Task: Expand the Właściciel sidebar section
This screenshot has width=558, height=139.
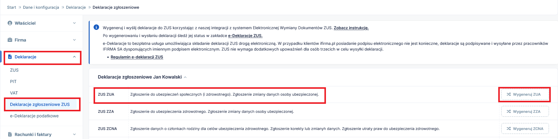Action: point(74,23)
